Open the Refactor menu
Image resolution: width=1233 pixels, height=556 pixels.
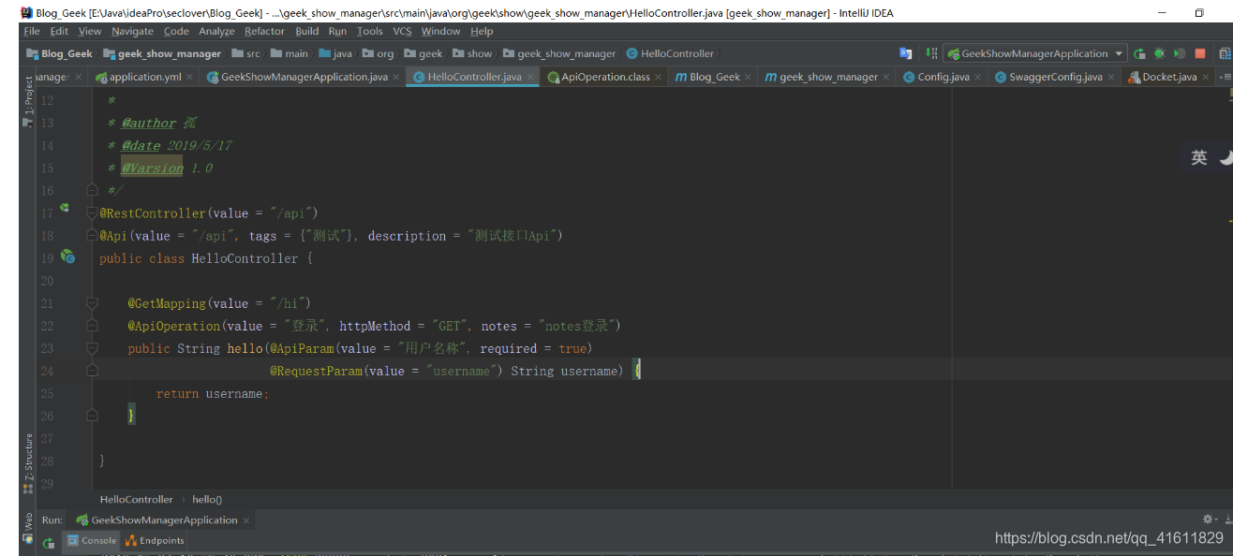point(264,31)
